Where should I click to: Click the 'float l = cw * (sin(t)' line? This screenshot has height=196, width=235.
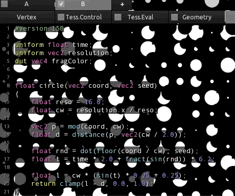click(108, 176)
